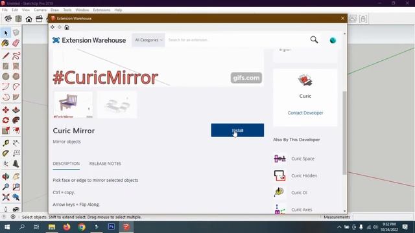
Task: Open the Extensions menu
Action: [x=101, y=10]
